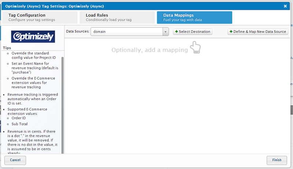Expand the Data Sources dropdown arrow
Image resolution: width=293 pixels, height=169 pixels.
(x=166, y=32)
